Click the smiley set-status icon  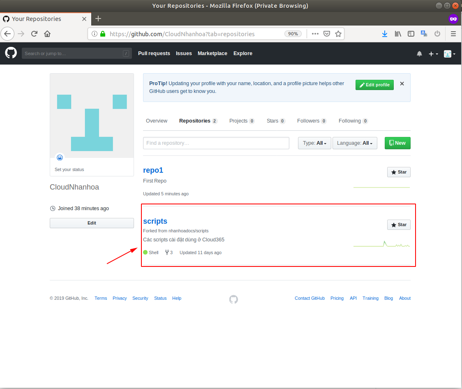coord(60,157)
